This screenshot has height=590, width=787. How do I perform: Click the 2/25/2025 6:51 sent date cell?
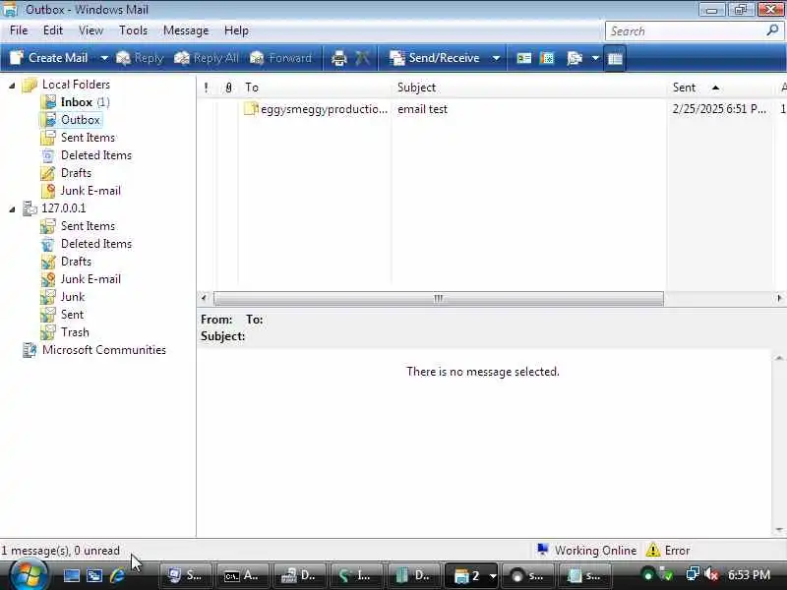click(x=719, y=109)
